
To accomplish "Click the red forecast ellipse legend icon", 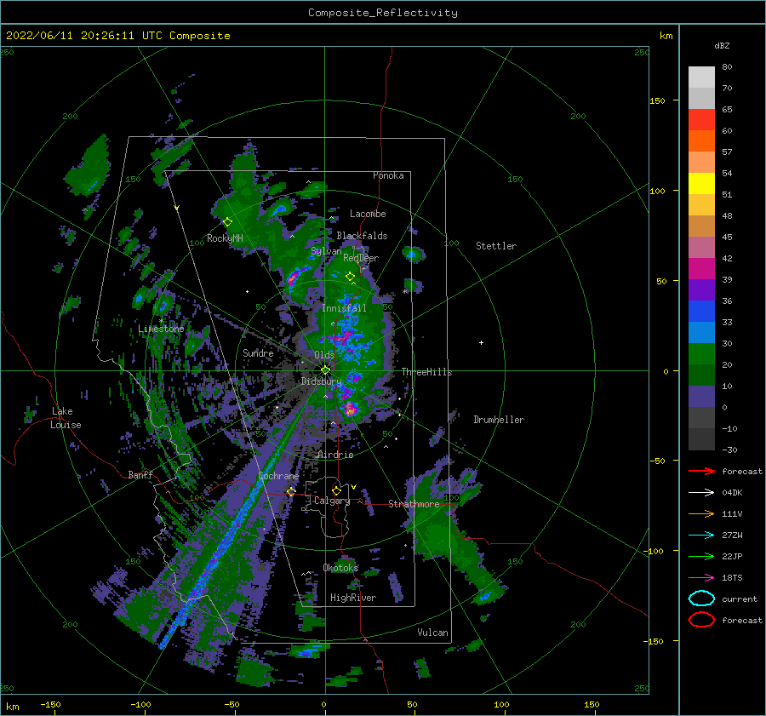I will click(x=701, y=620).
